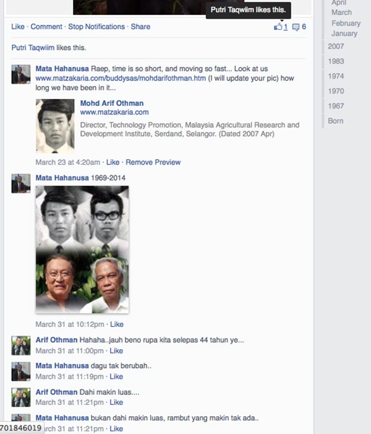The image size is (371, 434).
Task: Remove Preview from March 23 comment
Action: [153, 162]
